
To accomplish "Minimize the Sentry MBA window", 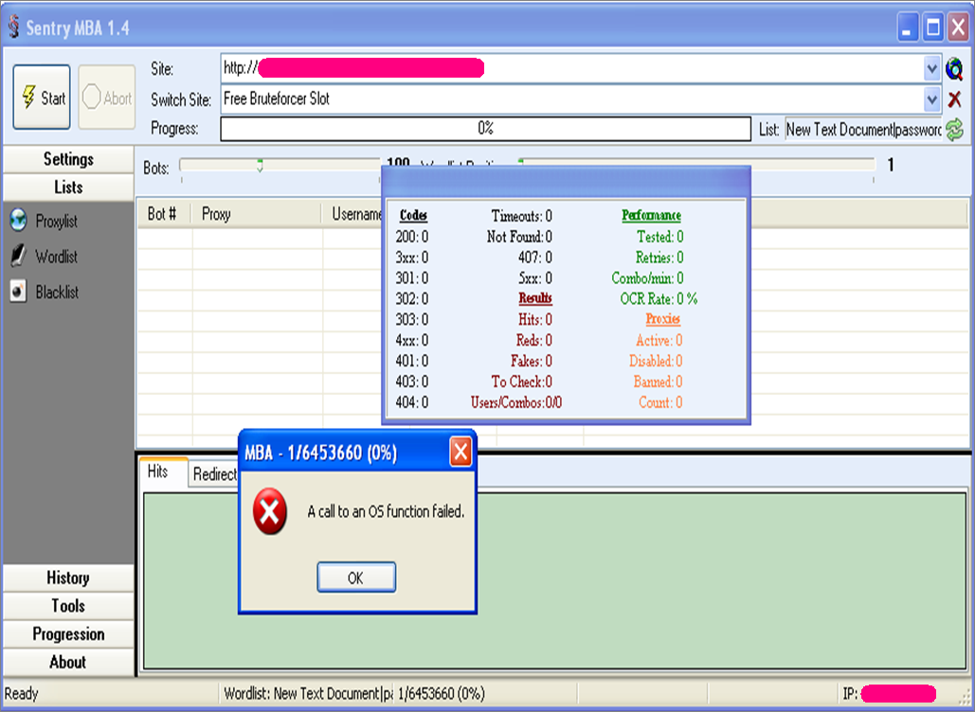I will (x=908, y=28).
